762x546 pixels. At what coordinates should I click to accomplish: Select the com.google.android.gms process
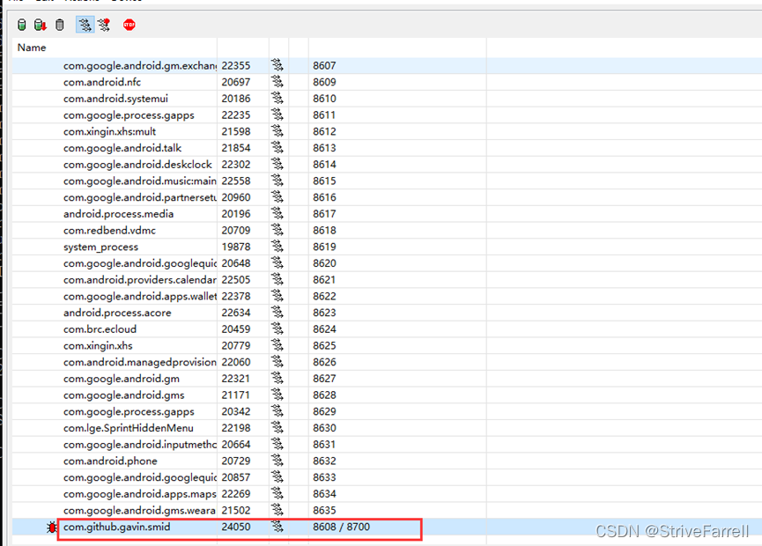124,395
